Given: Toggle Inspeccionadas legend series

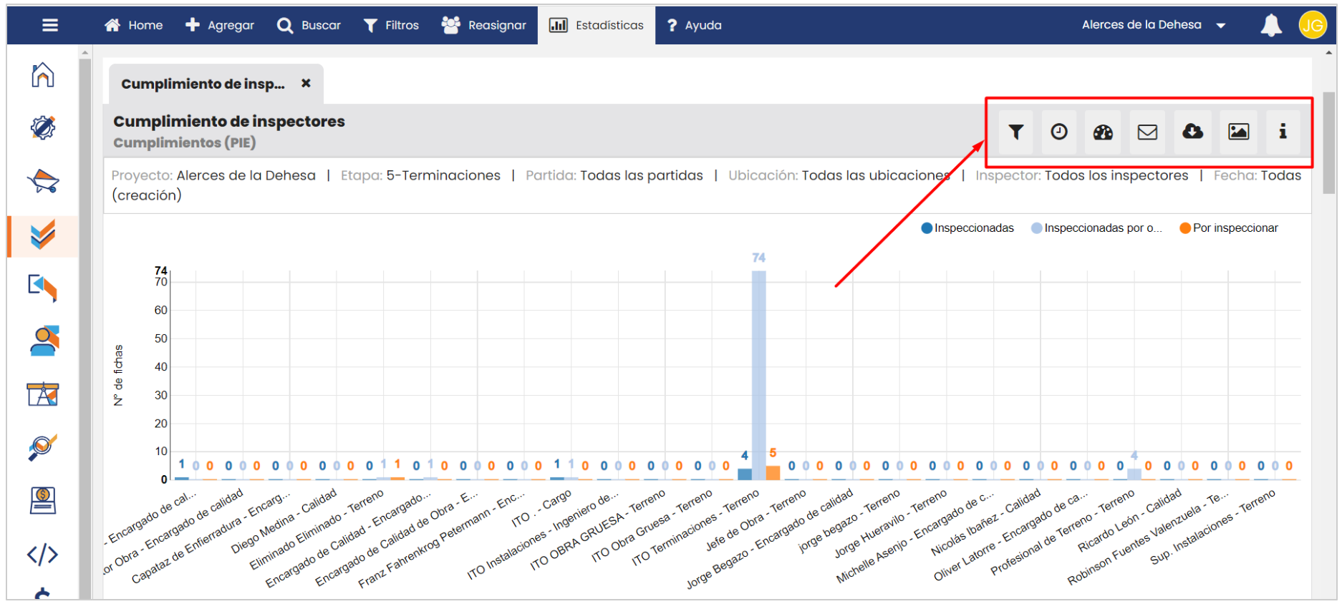Looking at the screenshot, I should click(967, 228).
